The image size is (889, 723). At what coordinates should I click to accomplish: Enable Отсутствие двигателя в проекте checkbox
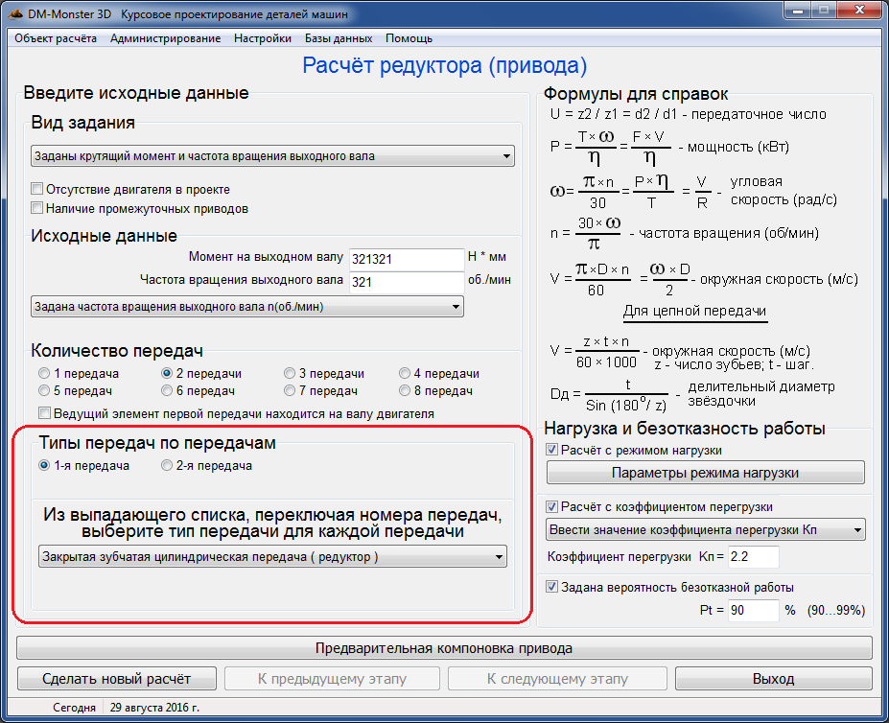[x=36, y=189]
